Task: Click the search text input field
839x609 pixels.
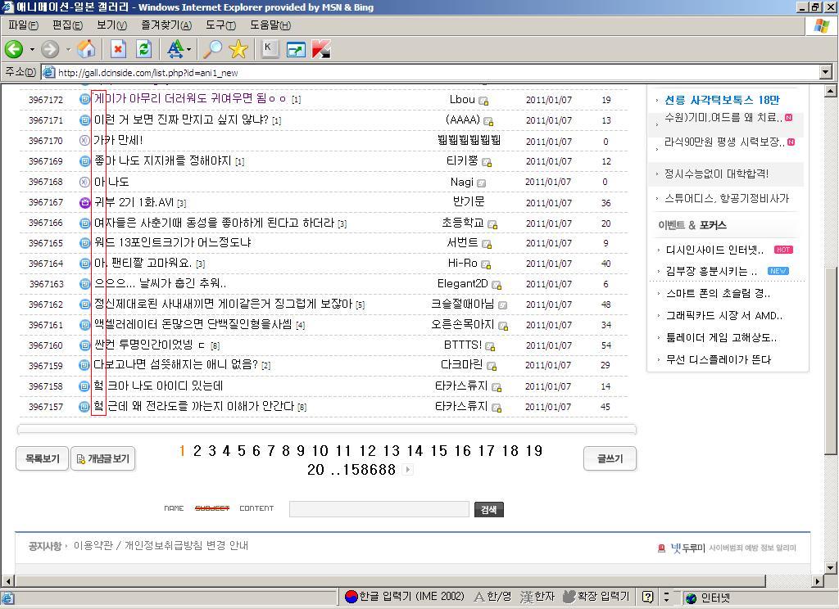Action: pyautogui.click(x=379, y=509)
